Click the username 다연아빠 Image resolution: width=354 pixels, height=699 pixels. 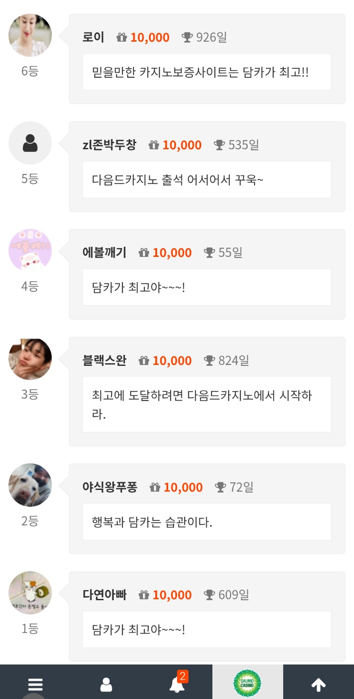(104, 595)
